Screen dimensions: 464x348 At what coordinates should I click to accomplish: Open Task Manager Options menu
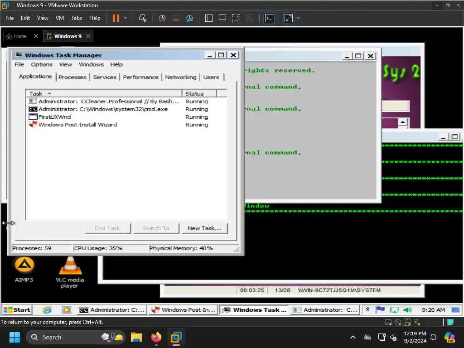42,64
